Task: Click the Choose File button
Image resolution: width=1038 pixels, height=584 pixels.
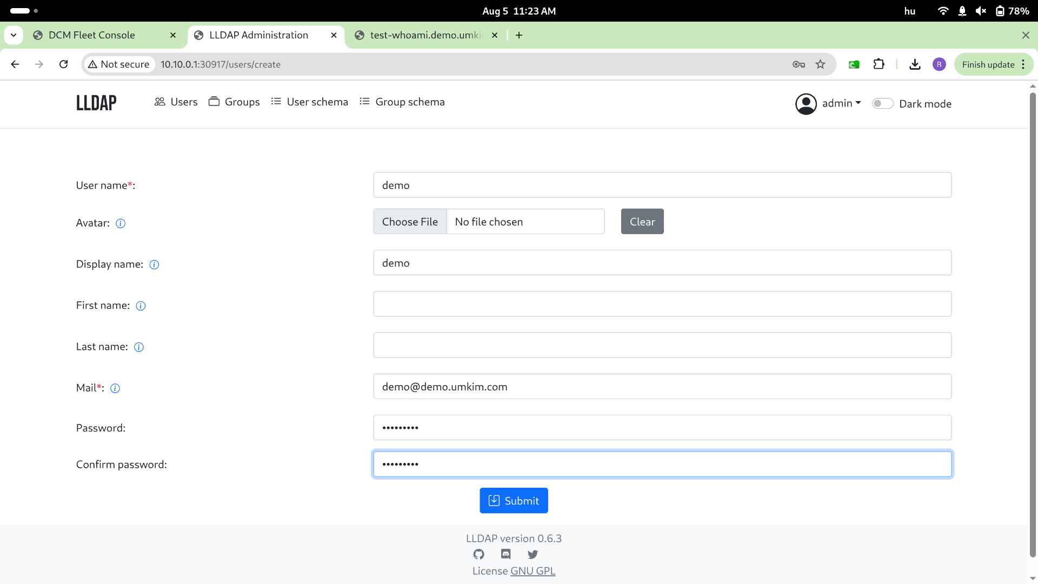Action: click(410, 222)
